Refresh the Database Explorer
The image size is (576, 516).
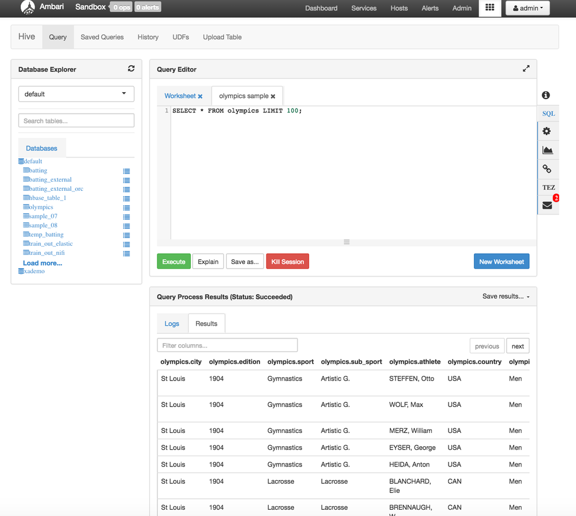pos(131,69)
